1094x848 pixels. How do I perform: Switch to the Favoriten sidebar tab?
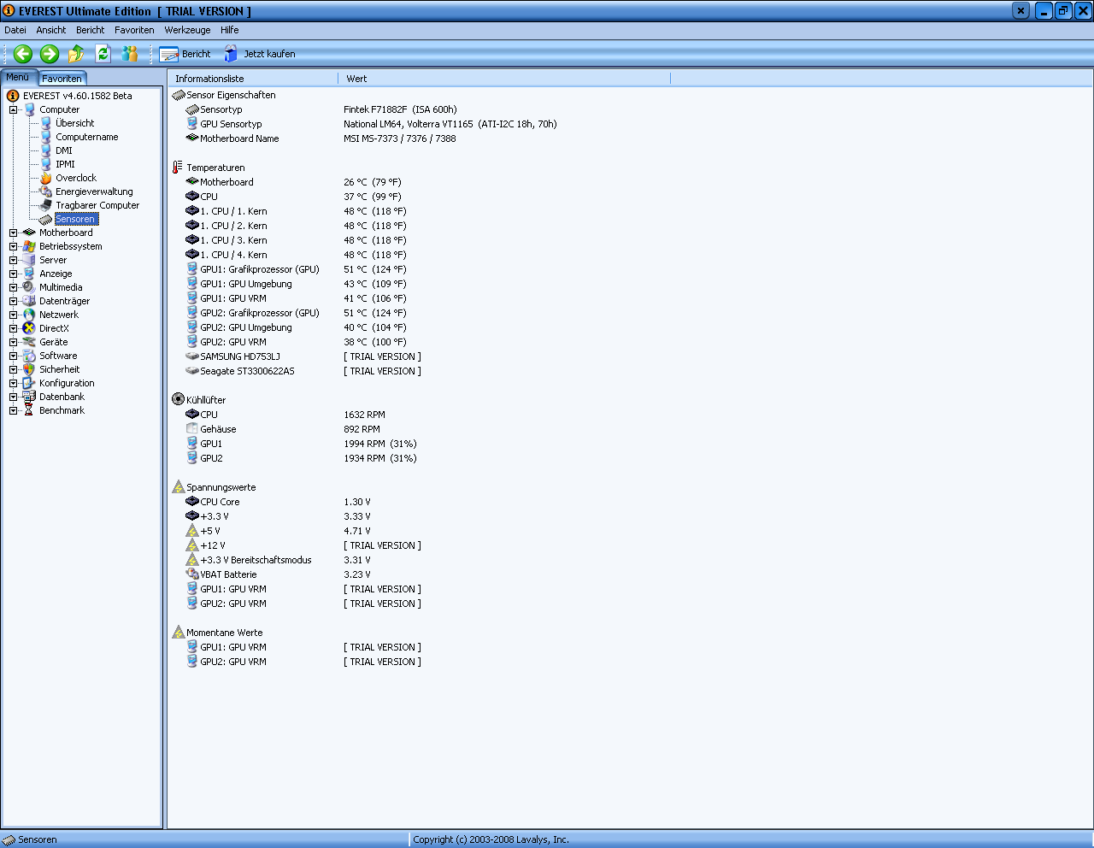tap(62, 79)
